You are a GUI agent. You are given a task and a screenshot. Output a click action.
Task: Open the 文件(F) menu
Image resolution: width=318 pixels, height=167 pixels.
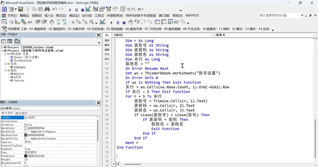[x=12, y=16]
